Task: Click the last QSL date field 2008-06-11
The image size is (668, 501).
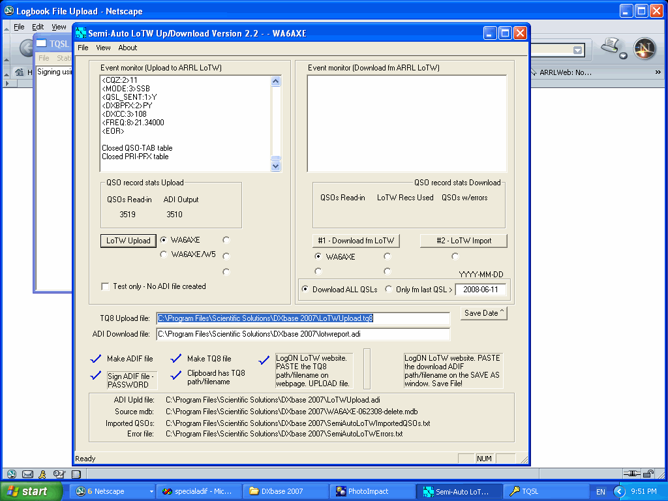Action: point(481,290)
